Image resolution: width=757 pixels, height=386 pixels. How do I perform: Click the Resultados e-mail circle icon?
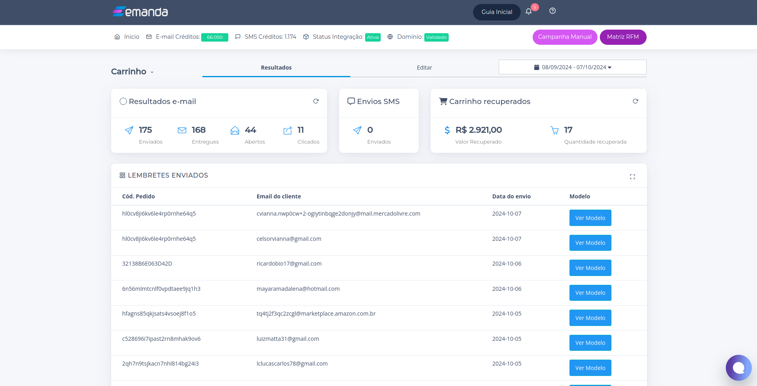[x=123, y=101]
